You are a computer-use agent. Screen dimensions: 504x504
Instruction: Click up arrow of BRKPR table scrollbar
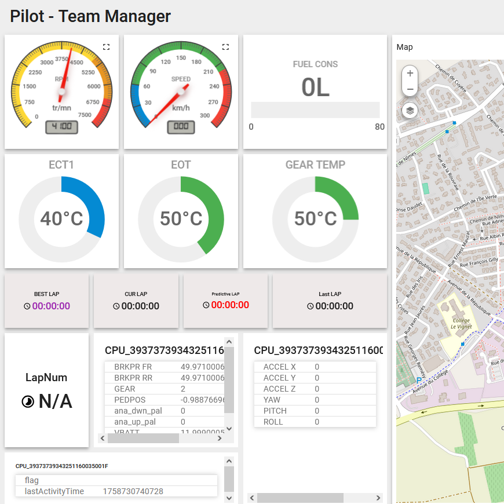coord(229,342)
